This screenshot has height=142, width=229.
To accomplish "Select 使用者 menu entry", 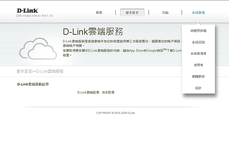I will click(198, 65).
